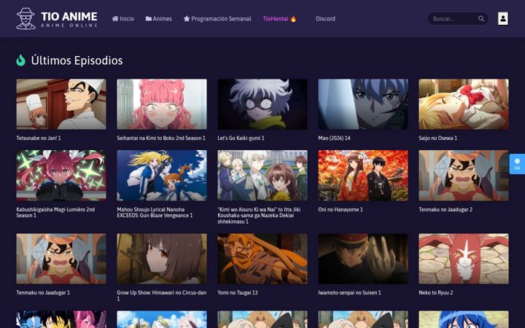Open the Tetsunabe no Jan! 1 thumbnail
Viewport: 525px width, 328px height.
pyautogui.click(x=61, y=104)
